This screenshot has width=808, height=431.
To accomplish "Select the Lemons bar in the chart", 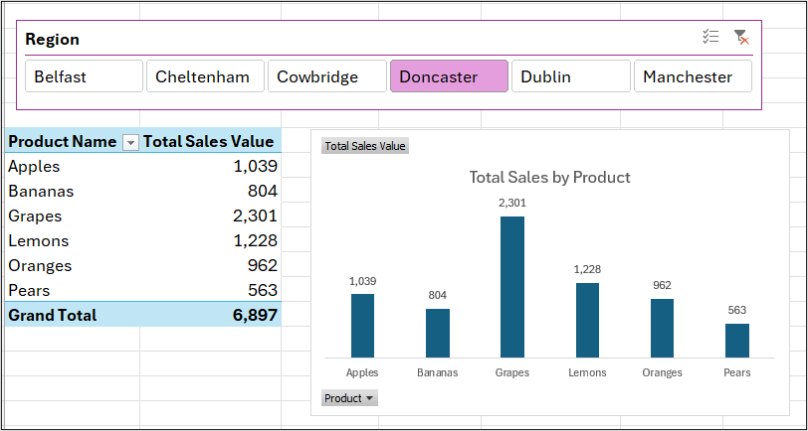I will coord(587,320).
